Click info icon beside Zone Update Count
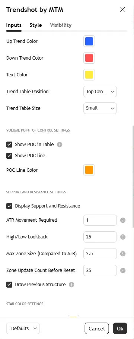 pos(123,270)
